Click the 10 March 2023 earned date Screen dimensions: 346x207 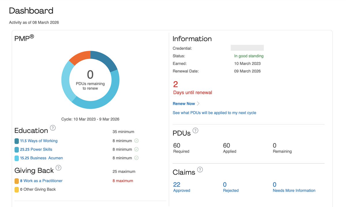pos(247,64)
